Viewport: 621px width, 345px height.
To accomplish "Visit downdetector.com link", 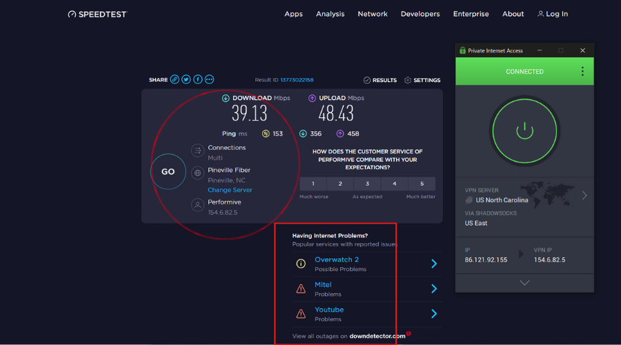I will [377, 336].
